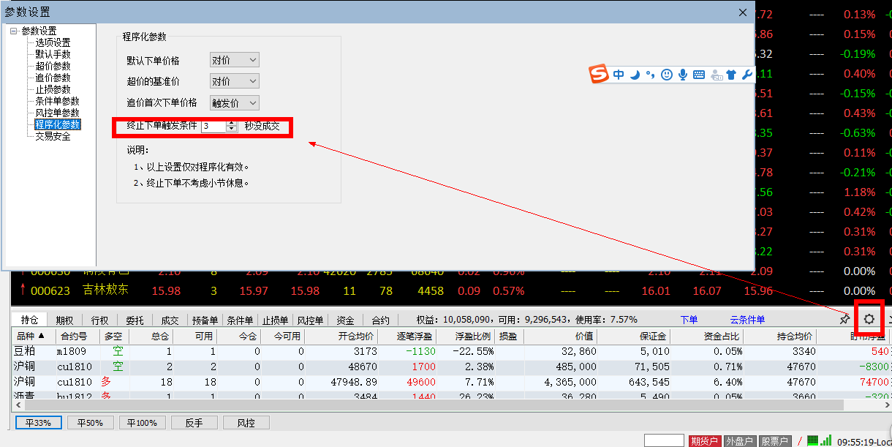Screen dimensions: 892x447
Task: Click the Sogou input method logo
Action: [x=600, y=74]
